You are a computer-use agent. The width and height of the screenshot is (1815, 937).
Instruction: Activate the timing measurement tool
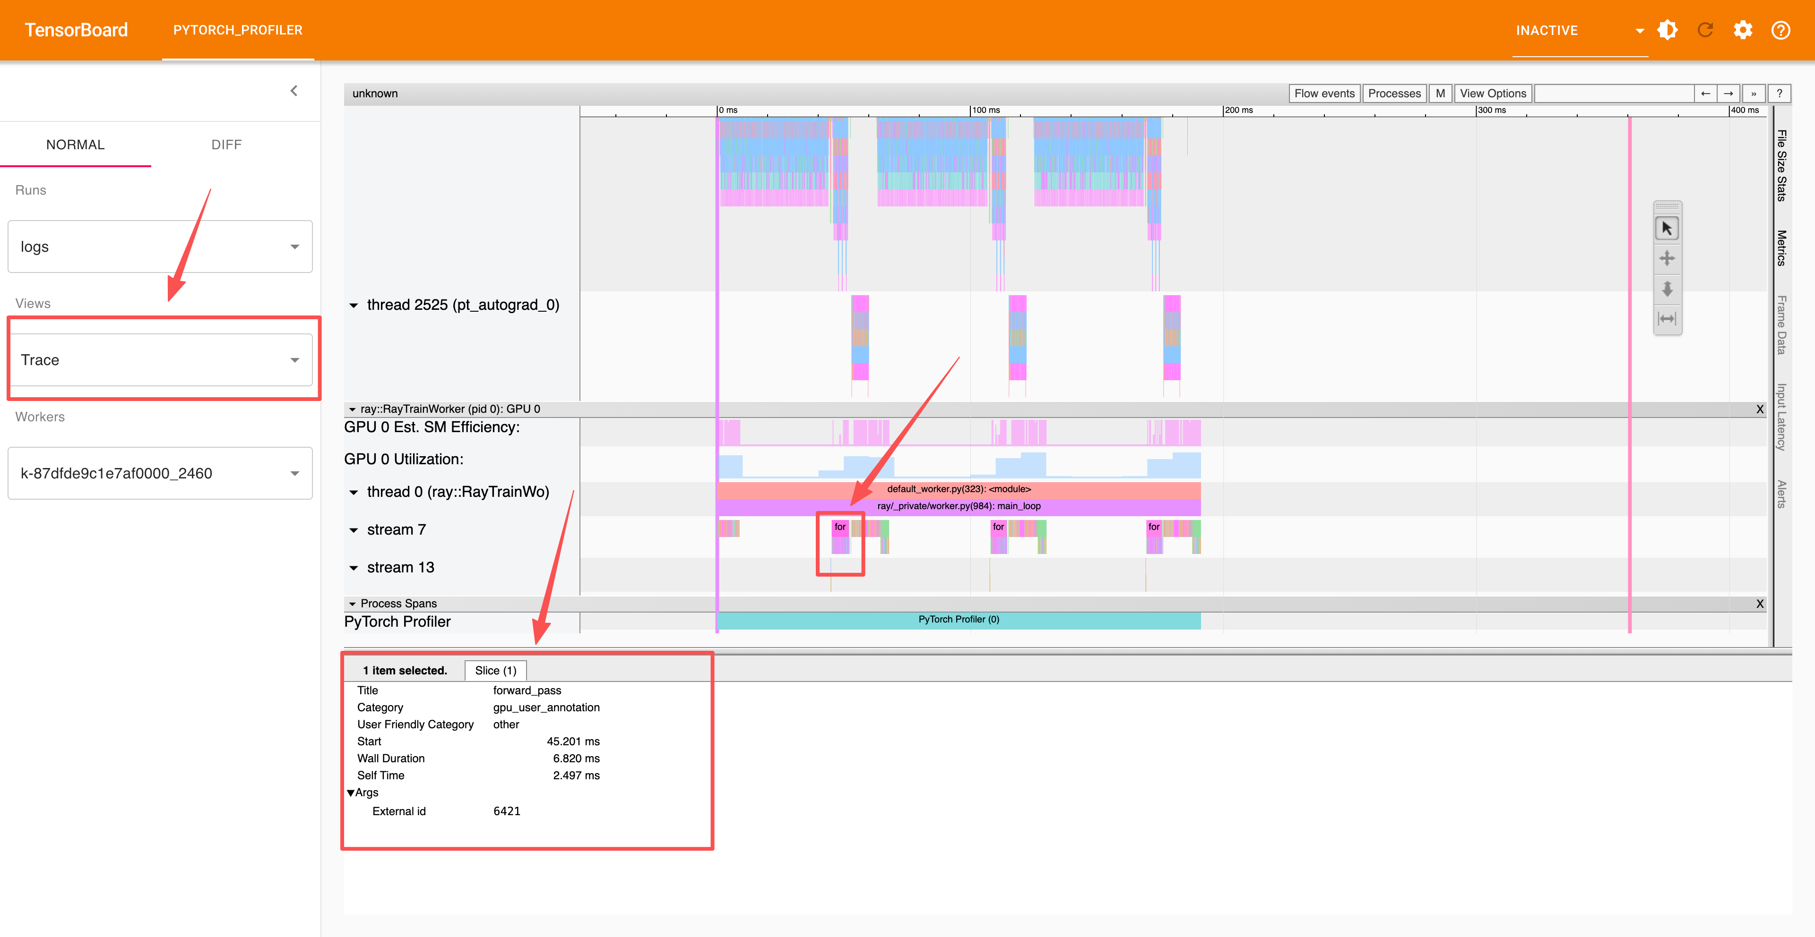1666,319
